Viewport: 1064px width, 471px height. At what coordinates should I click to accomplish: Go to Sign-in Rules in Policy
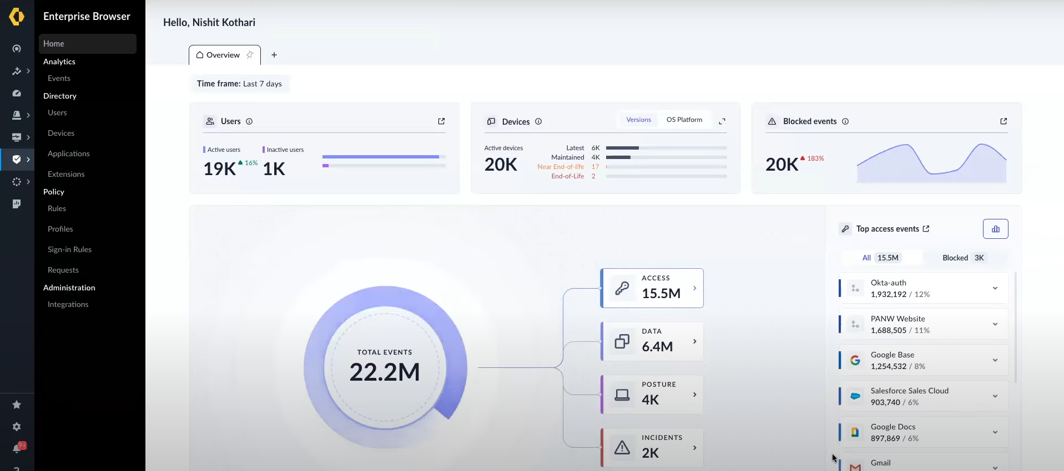69,249
